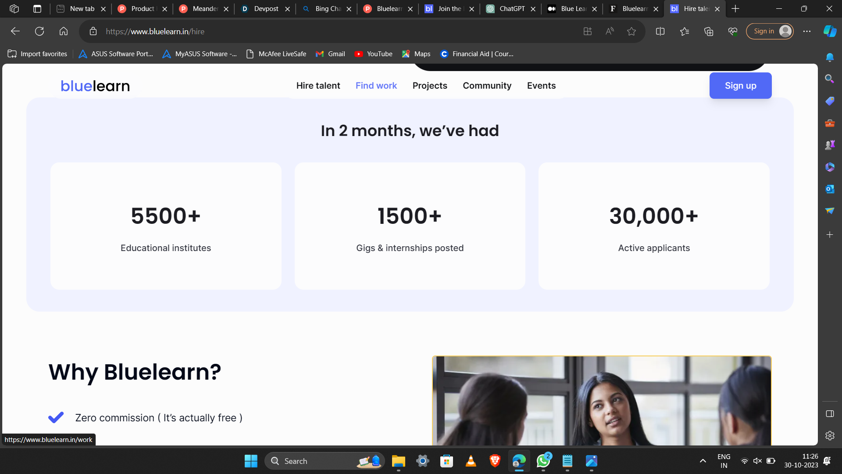Open WhatsApp from the taskbar

[543, 461]
